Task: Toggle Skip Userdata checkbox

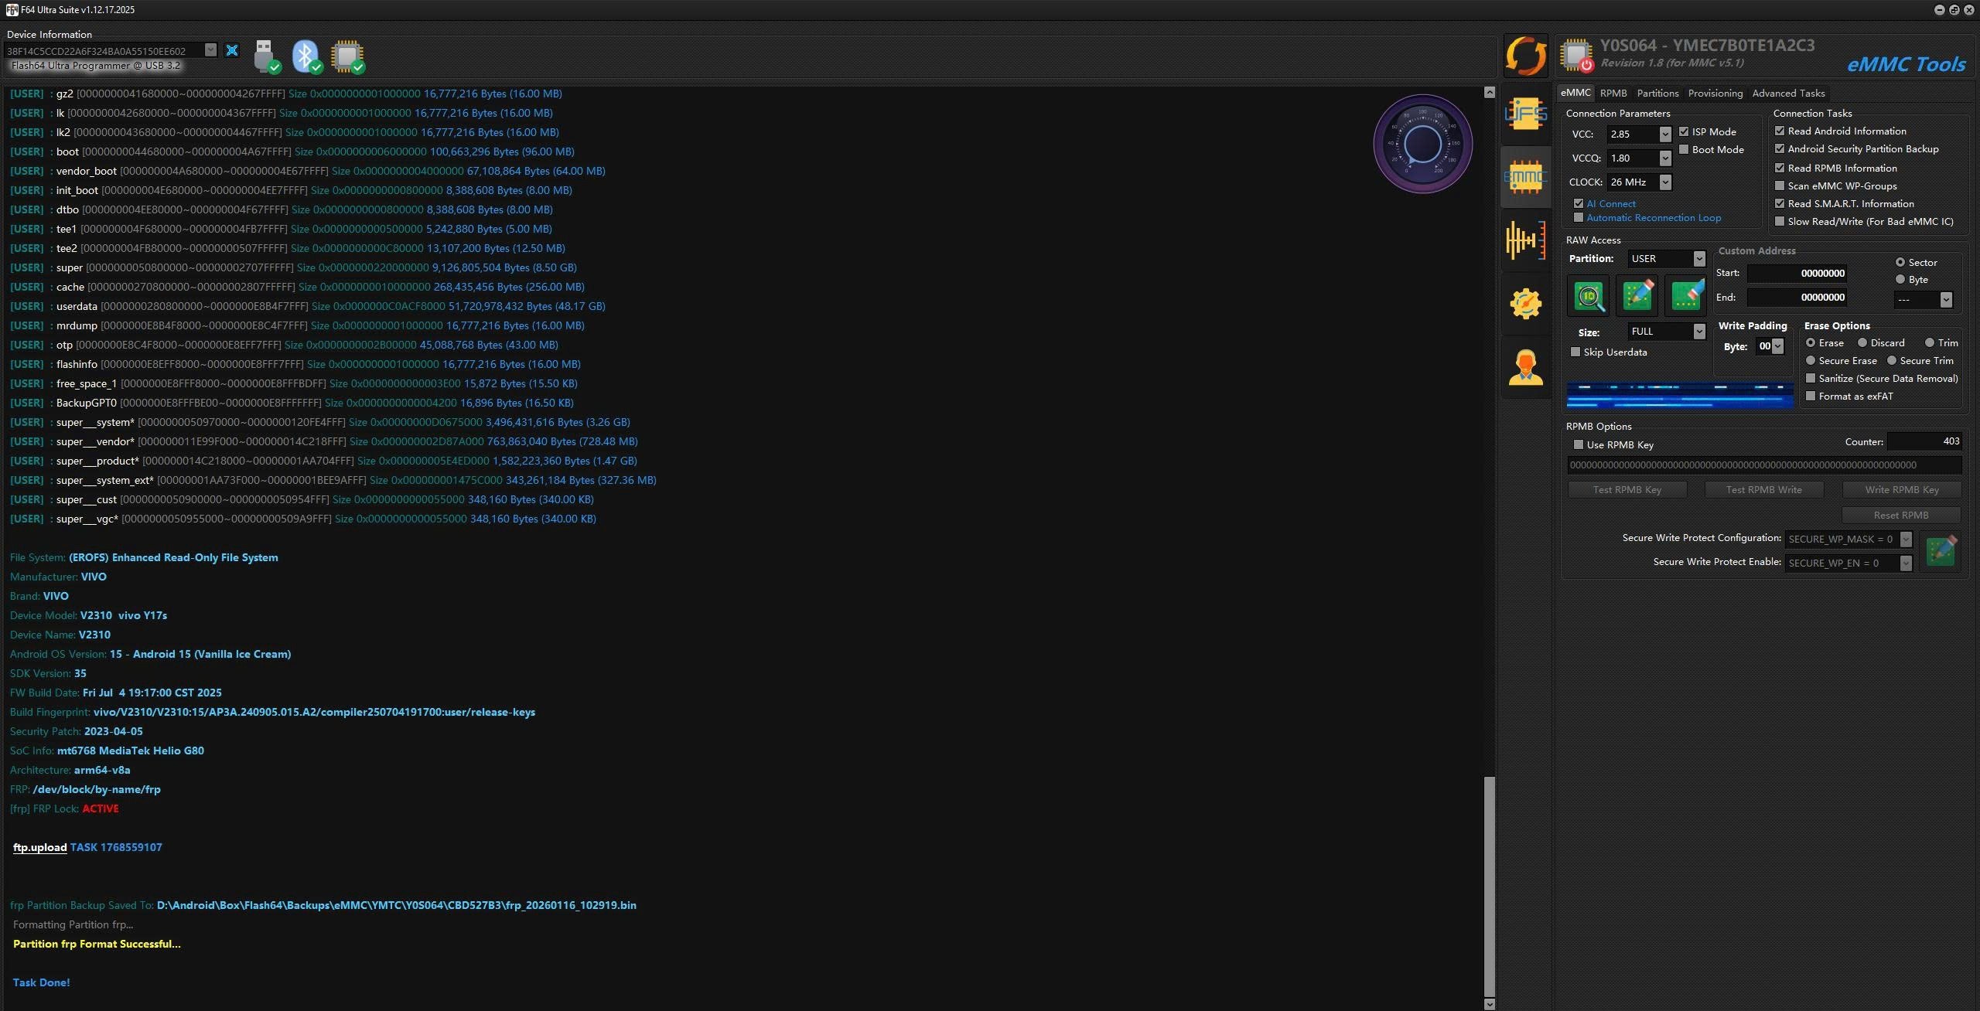Action: coord(1575,352)
